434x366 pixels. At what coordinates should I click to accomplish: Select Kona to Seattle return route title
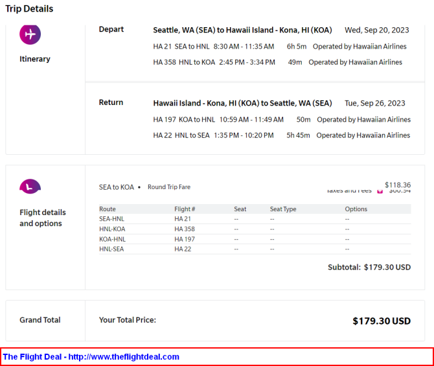tap(242, 103)
